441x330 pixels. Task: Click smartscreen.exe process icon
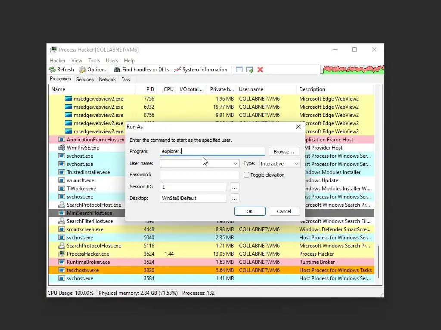(x=61, y=229)
